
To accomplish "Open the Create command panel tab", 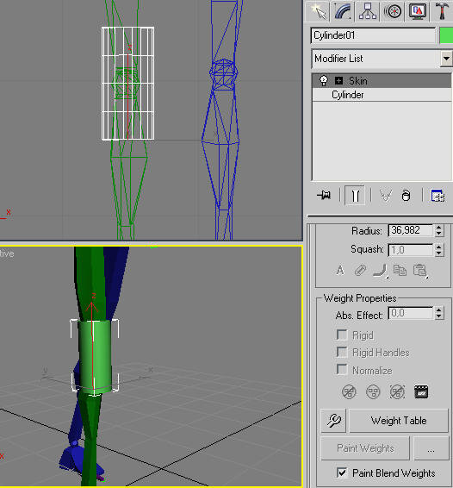I will (x=319, y=11).
